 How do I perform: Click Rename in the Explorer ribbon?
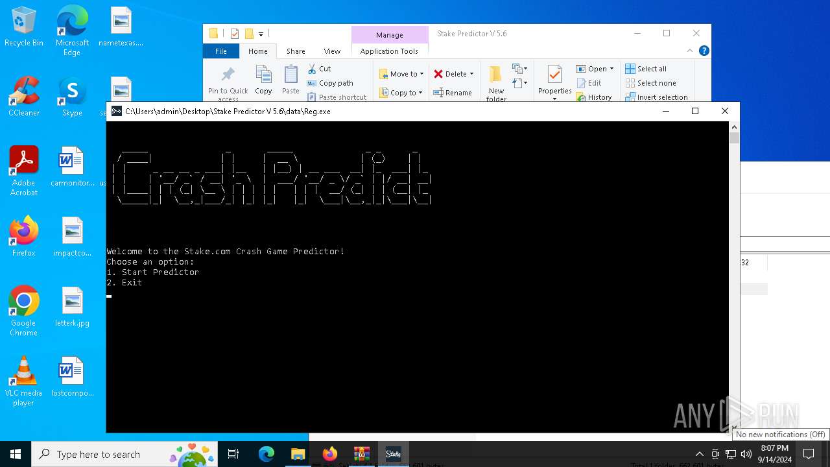[x=453, y=93]
